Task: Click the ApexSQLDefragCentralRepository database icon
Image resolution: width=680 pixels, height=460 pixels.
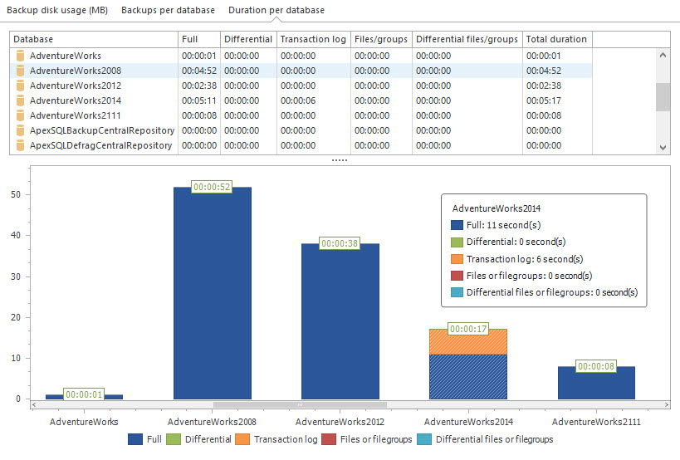Action: click(20, 145)
